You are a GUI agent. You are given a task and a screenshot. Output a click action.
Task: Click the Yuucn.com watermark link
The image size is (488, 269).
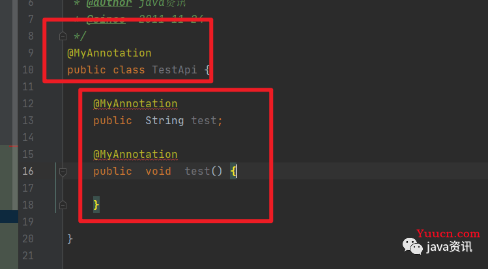tap(448, 234)
